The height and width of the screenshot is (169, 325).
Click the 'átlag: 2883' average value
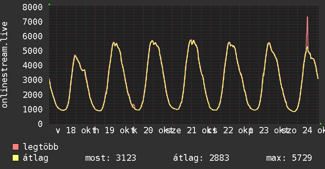point(201,158)
